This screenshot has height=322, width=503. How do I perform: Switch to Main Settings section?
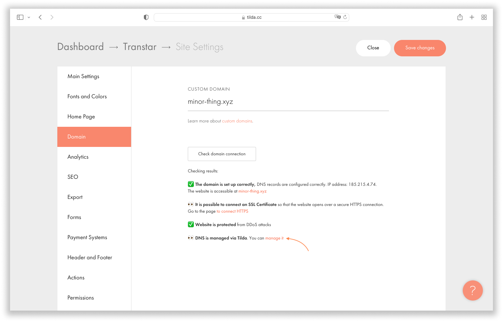point(83,76)
